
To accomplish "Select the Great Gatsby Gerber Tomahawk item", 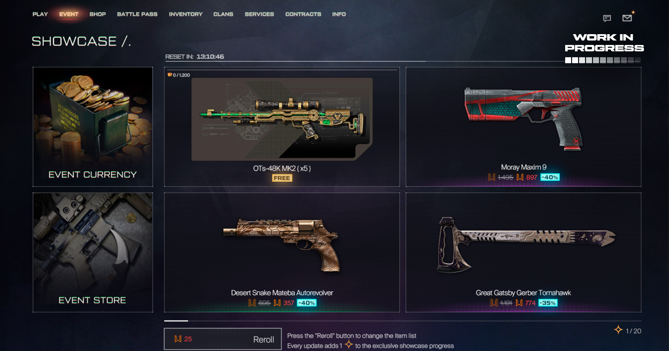I will click(x=523, y=252).
